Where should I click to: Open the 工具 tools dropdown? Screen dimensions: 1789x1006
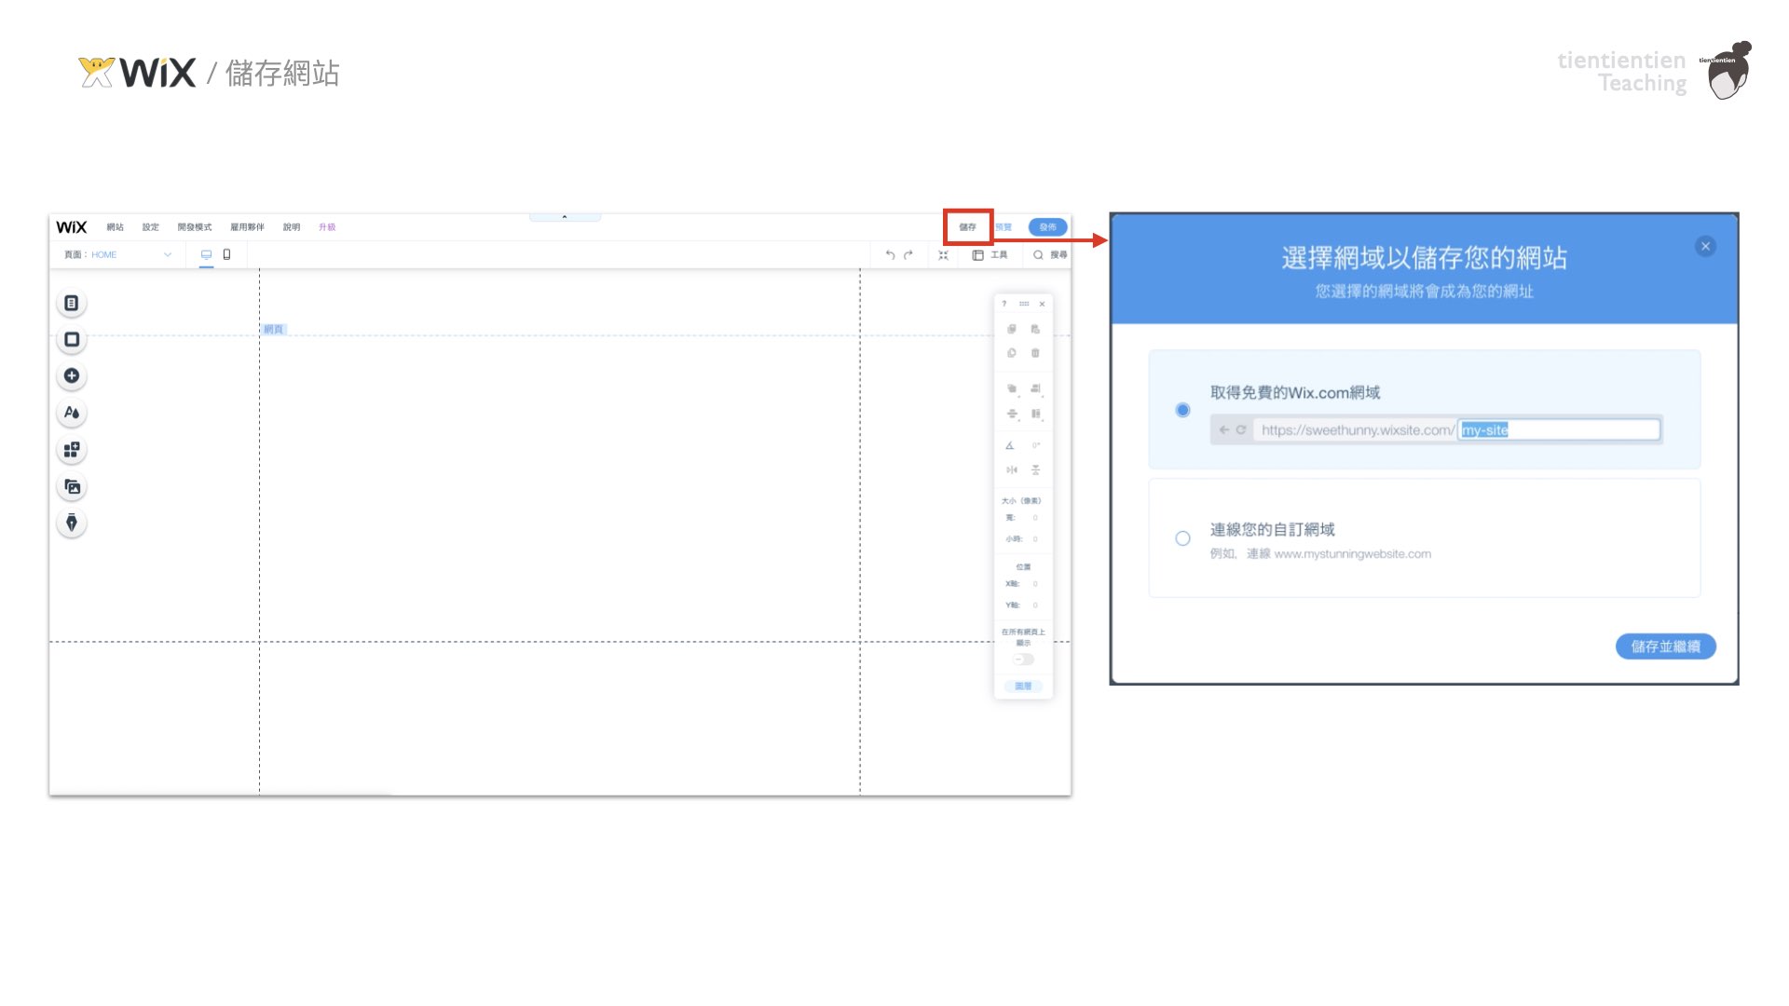coord(990,255)
